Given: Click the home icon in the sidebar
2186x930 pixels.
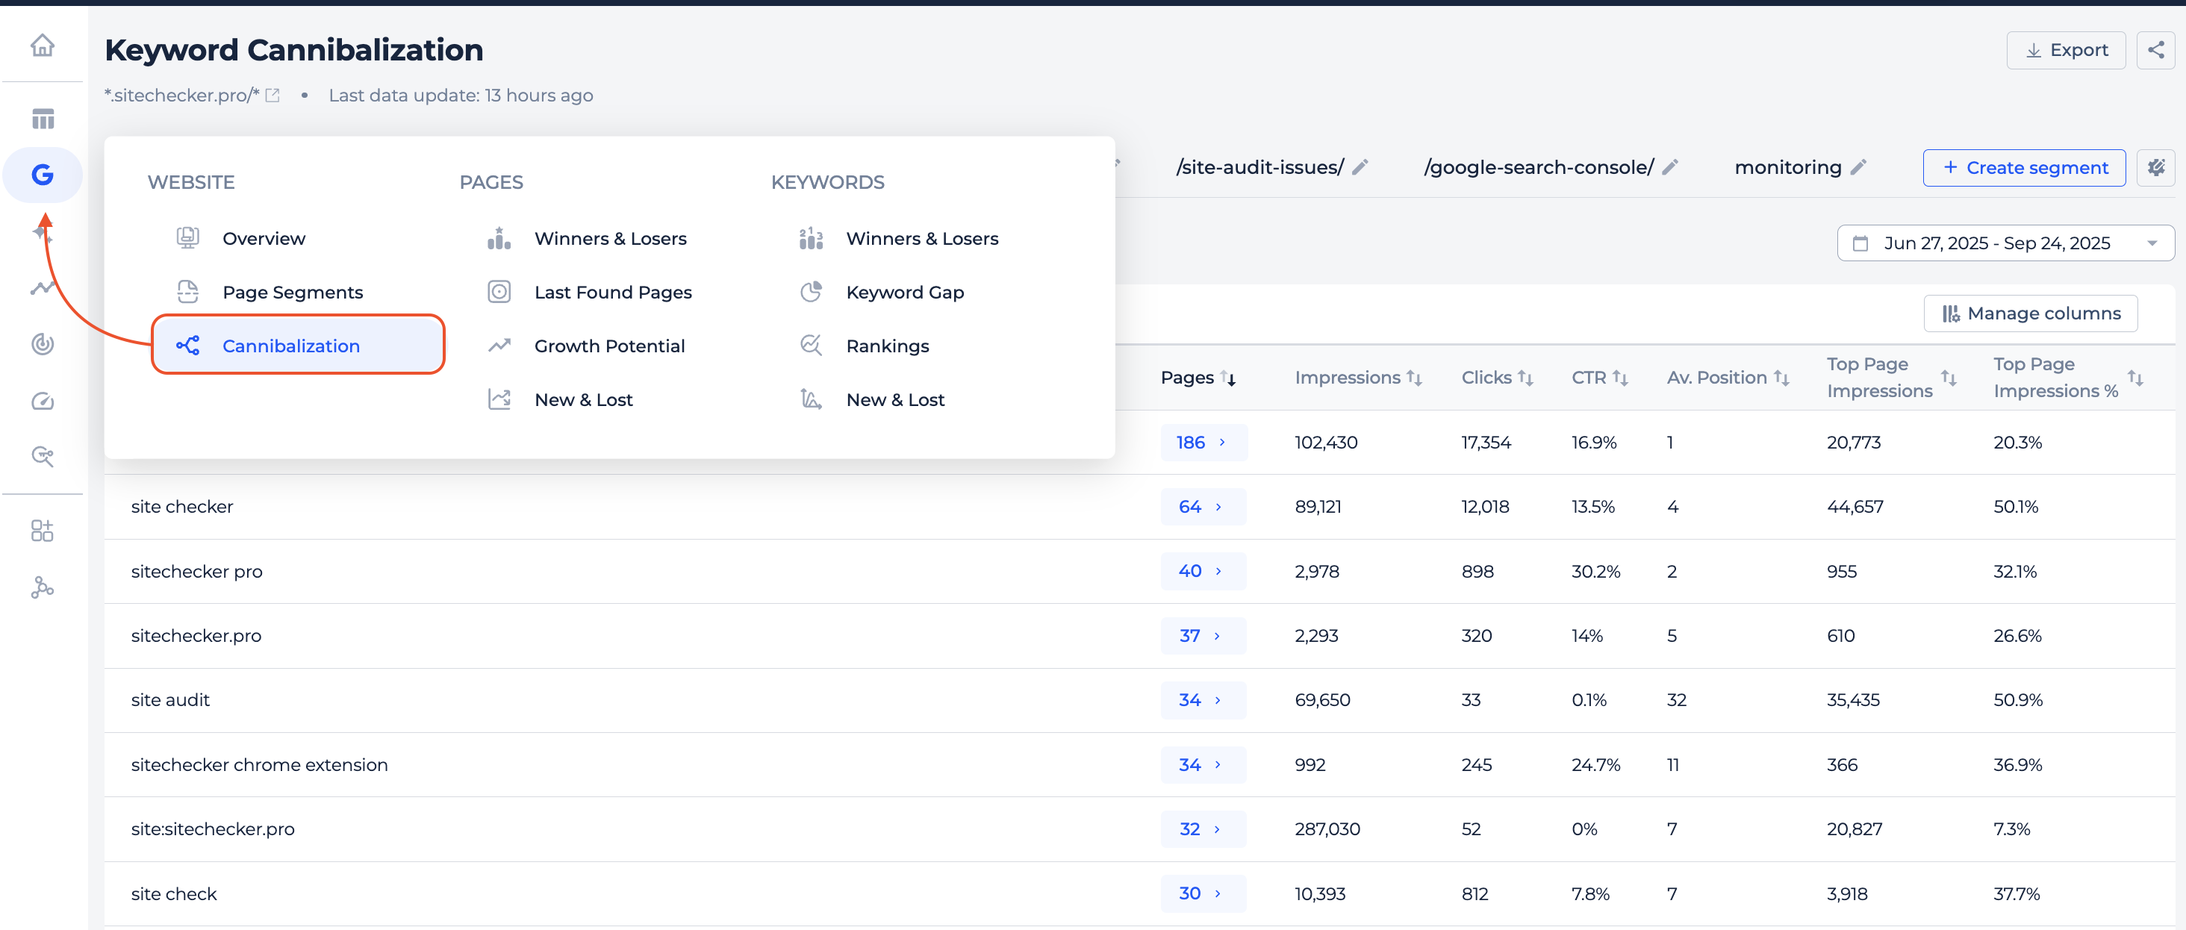Looking at the screenshot, I should point(43,45).
